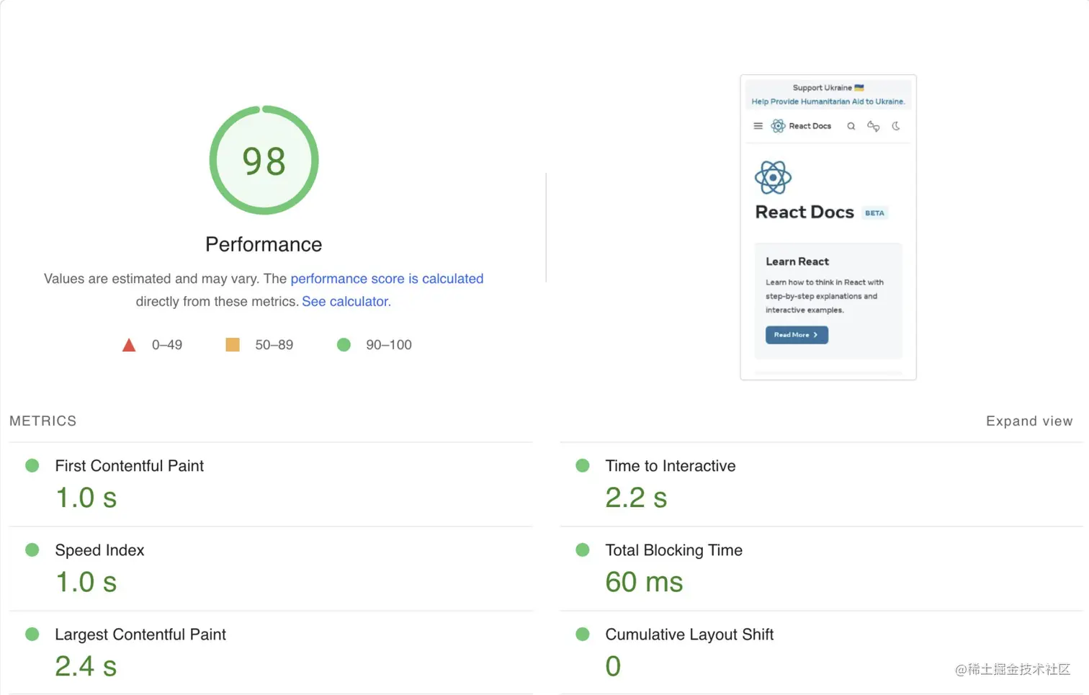Expand the Cumulative Layout Shift metric row

click(x=821, y=653)
